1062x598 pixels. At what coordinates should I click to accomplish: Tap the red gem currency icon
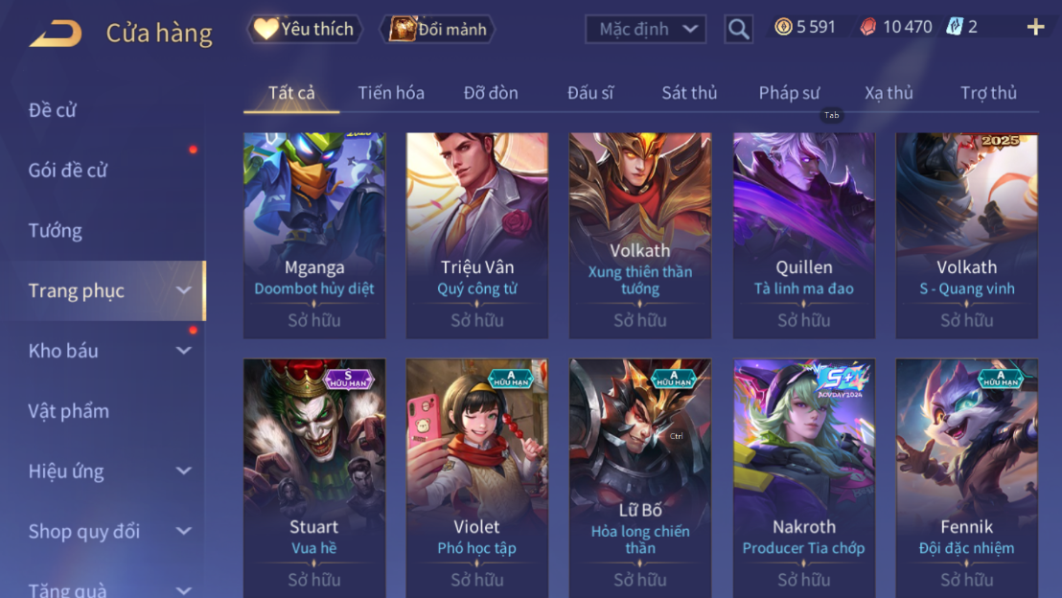click(867, 27)
